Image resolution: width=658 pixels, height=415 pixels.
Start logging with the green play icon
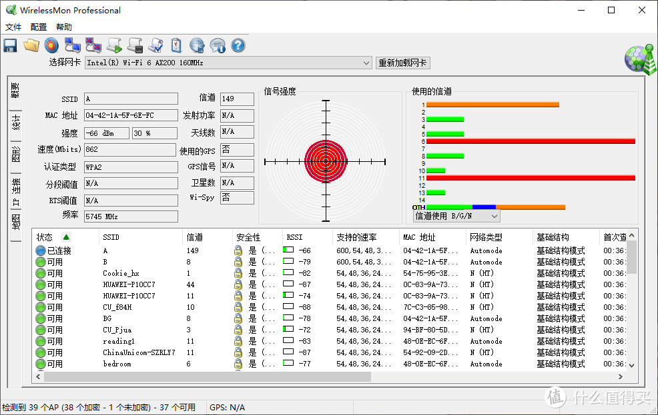click(113, 45)
